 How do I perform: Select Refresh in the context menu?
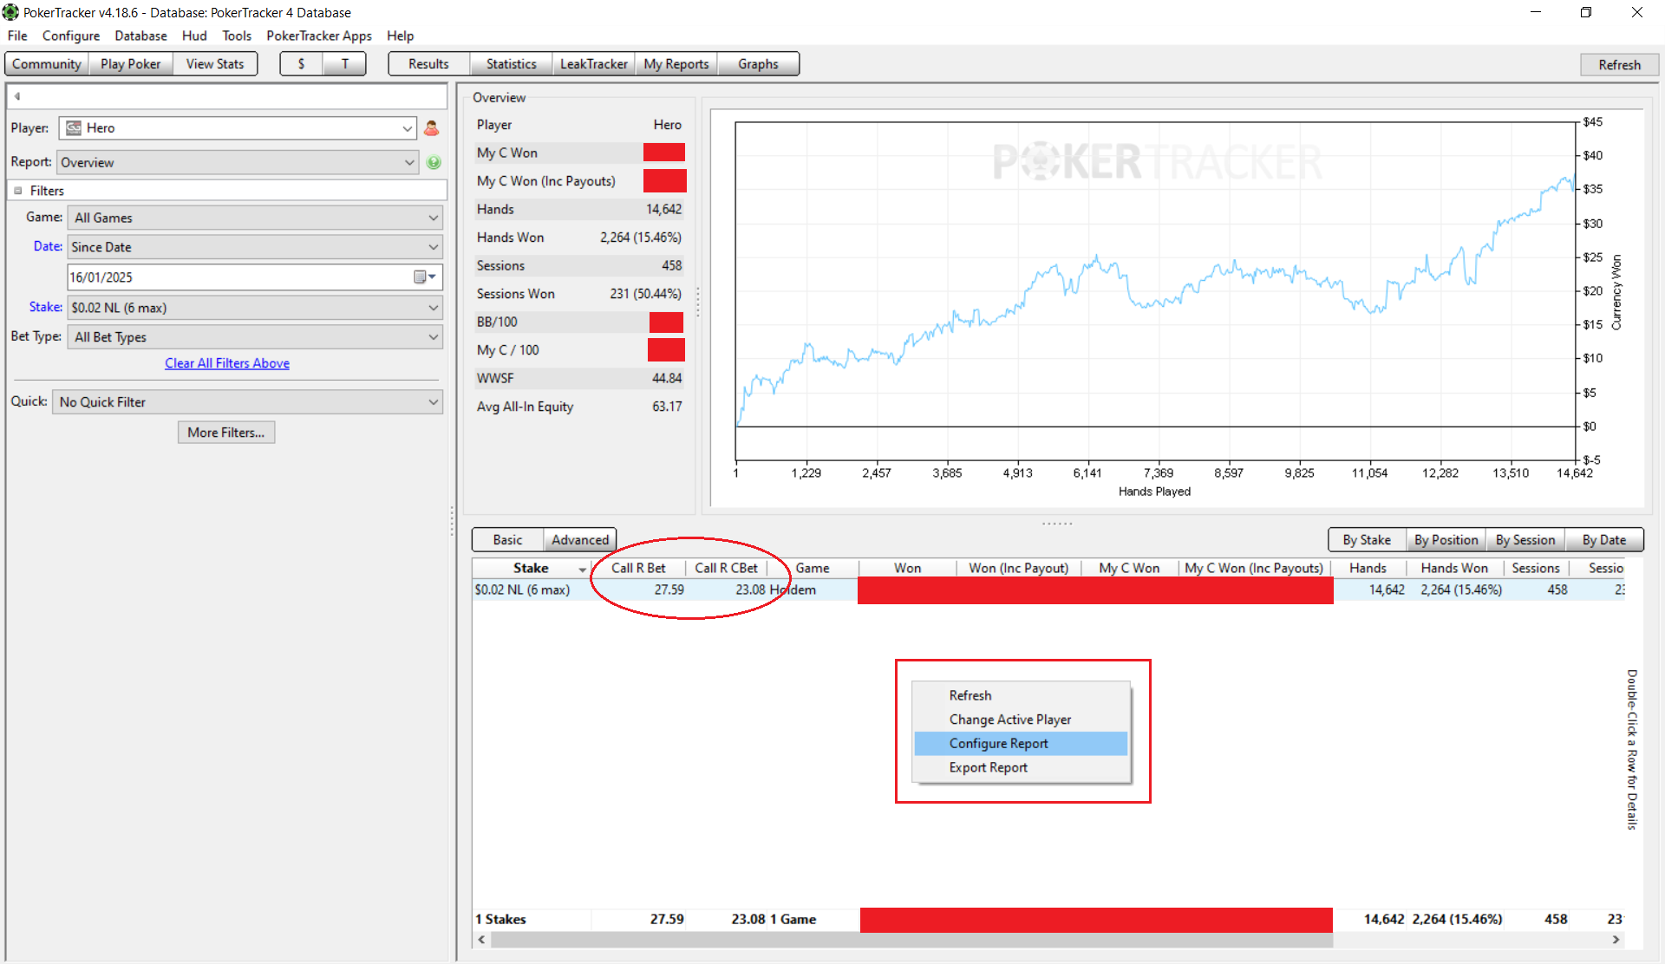1021,695
